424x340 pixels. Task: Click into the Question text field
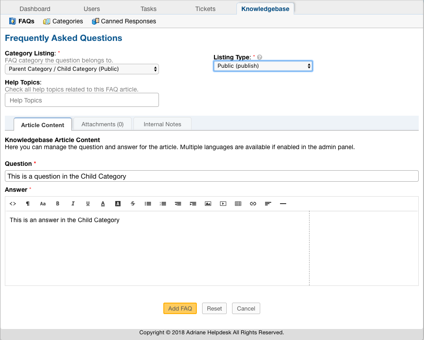(211, 176)
